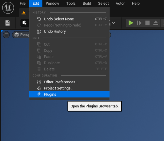Open the Select menu
This screenshot has width=164, height=141.
[x=103, y=4]
